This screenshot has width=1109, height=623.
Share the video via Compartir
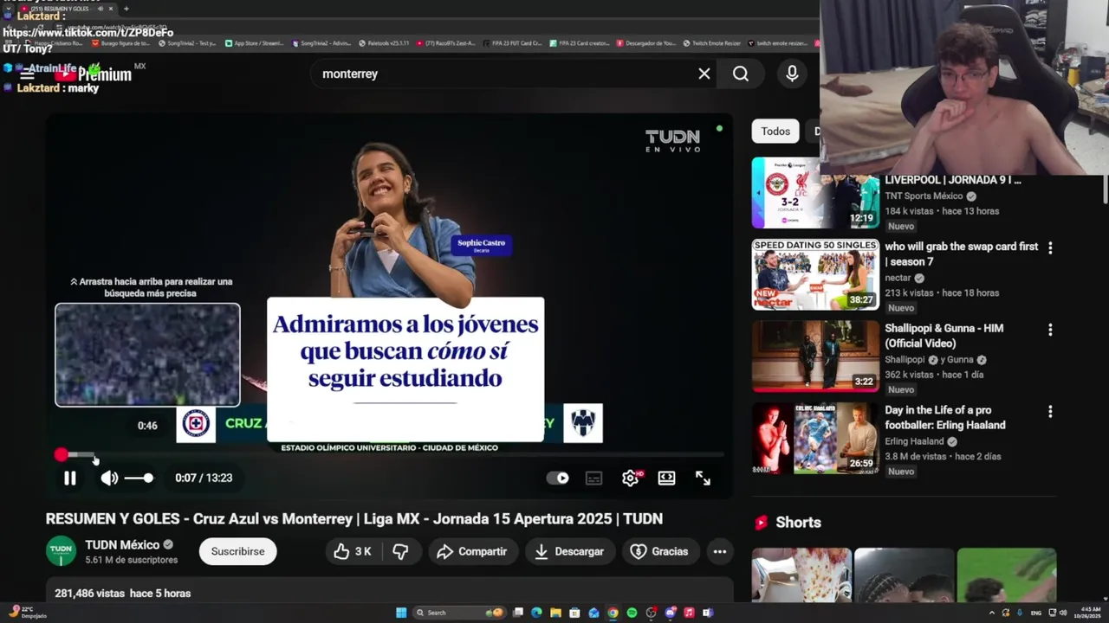472,551
